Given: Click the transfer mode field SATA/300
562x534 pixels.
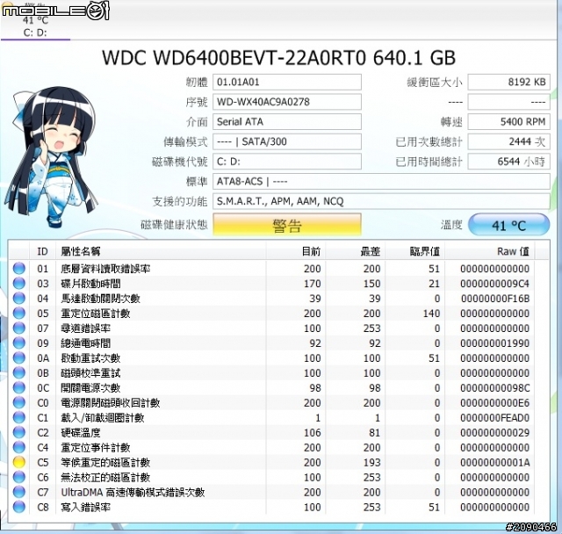Looking at the screenshot, I should point(287,141).
